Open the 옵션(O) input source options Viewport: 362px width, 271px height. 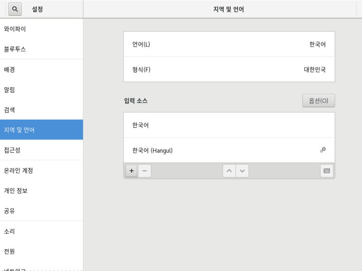(x=319, y=101)
